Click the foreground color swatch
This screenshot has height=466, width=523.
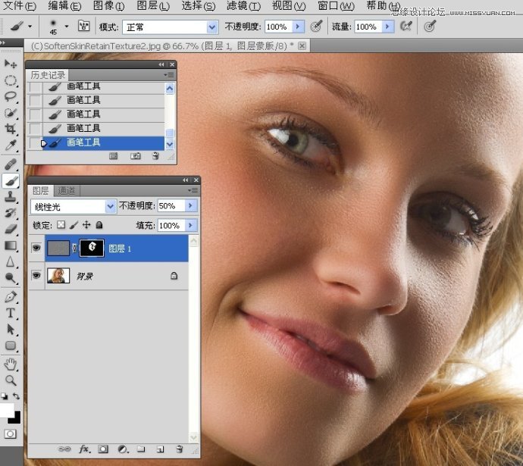pyautogui.click(x=7, y=410)
